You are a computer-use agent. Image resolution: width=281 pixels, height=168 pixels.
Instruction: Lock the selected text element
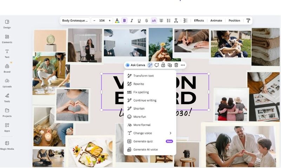click(163, 65)
